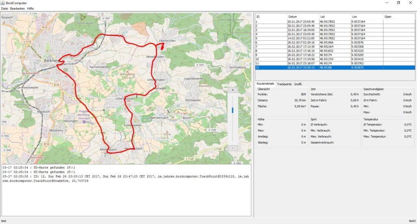Select route dated 26.02.2017 17:24:58

pos(335,59)
